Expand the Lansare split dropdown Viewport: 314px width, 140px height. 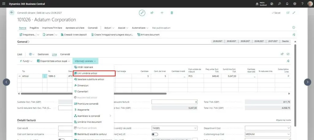56,35
